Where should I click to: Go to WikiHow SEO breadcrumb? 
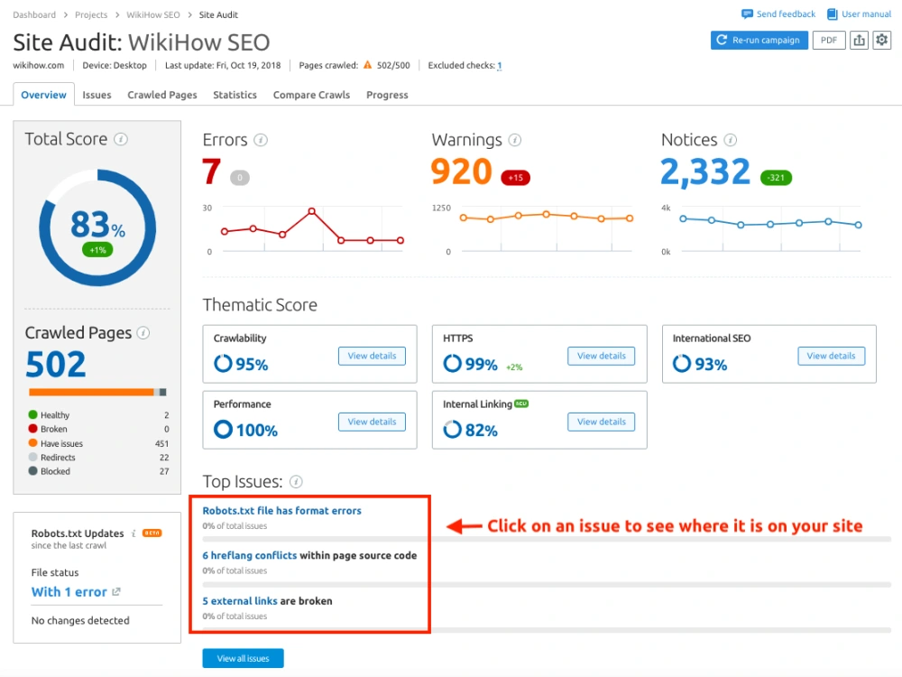pyautogui.click(x=153, y=15)
